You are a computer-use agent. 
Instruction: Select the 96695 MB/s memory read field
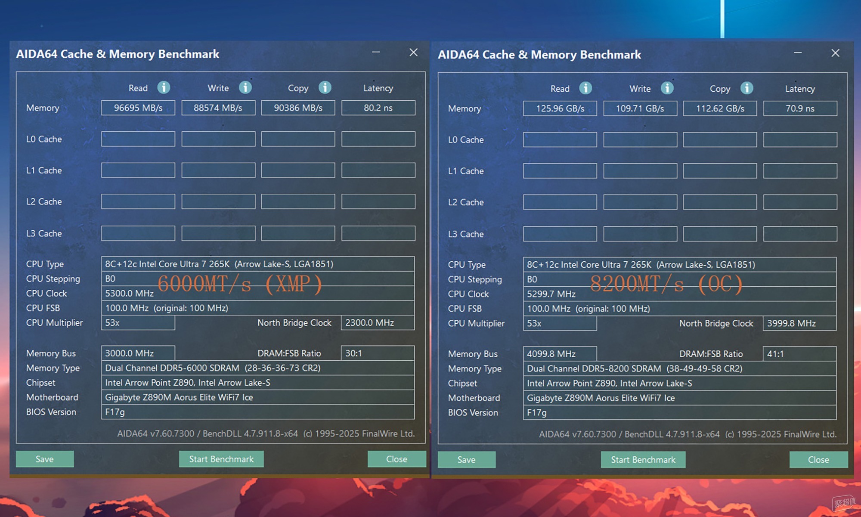(138, 108)
